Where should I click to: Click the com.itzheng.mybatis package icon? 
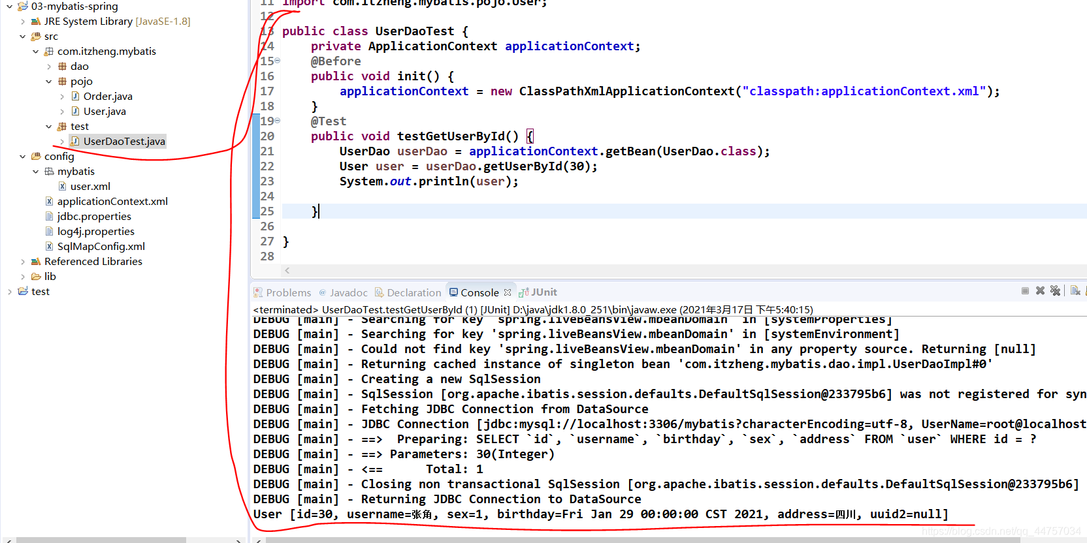(x=49, y=51)
